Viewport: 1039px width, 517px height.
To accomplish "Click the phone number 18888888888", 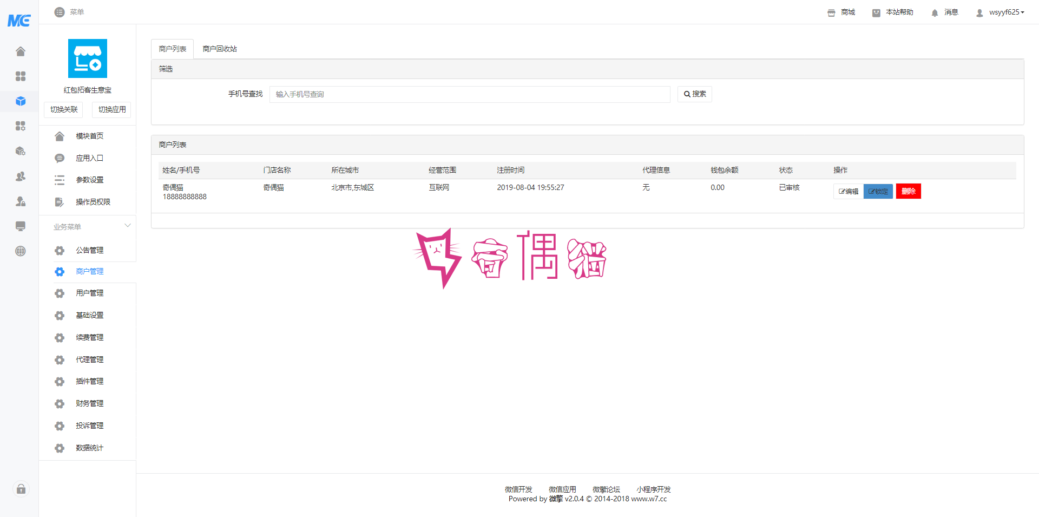I will [185, 197].
